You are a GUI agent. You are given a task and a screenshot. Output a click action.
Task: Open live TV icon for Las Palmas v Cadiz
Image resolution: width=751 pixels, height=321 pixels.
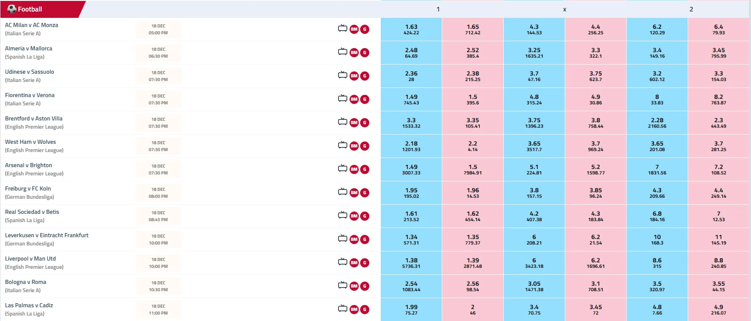click(342, 309)
